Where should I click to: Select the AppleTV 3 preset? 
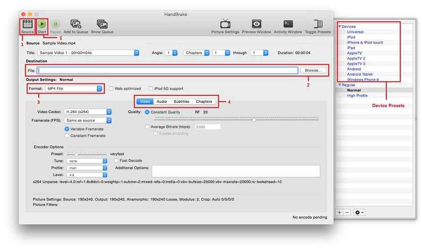(x=356, y=64)
